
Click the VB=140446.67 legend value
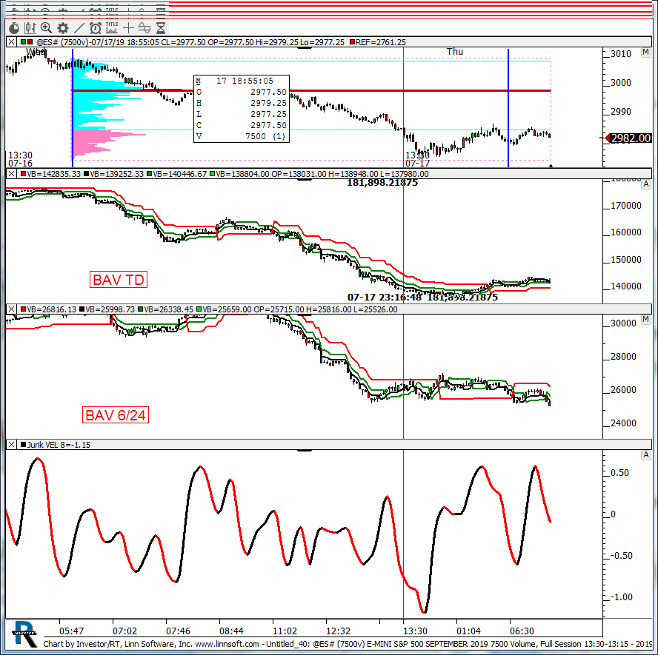tap(180, 174)
